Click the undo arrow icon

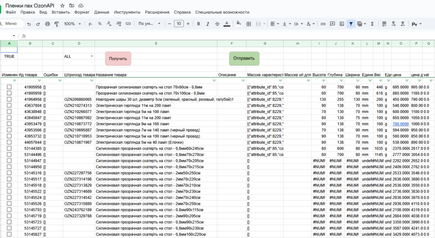[x=29, y=24]
